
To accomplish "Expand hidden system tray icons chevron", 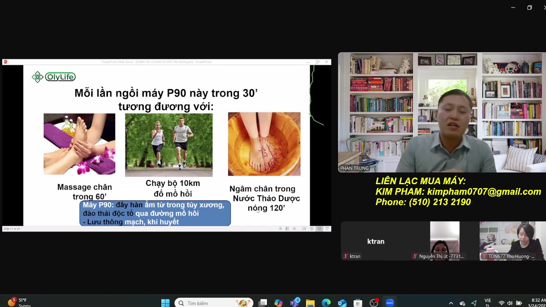I will tap(451, 303).
